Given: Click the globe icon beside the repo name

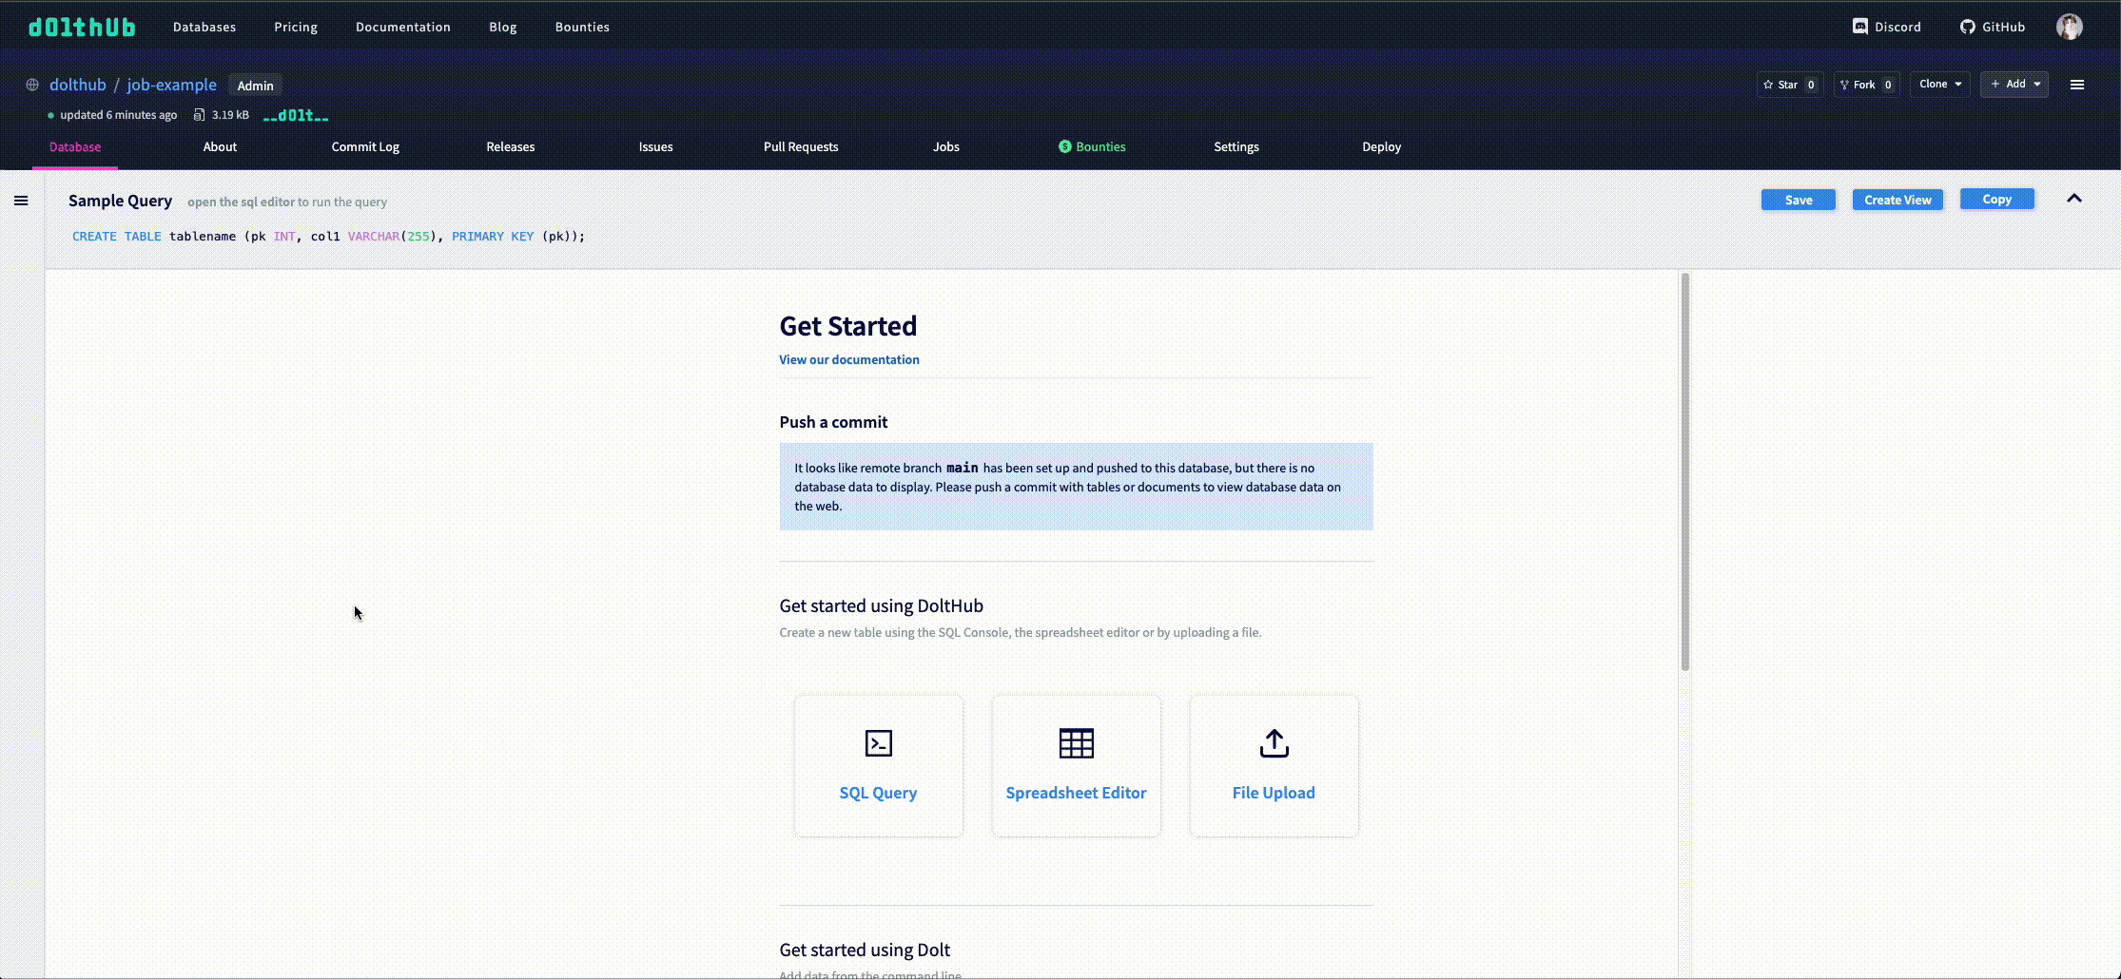Looking at the screenshot, I should (31, 84).
